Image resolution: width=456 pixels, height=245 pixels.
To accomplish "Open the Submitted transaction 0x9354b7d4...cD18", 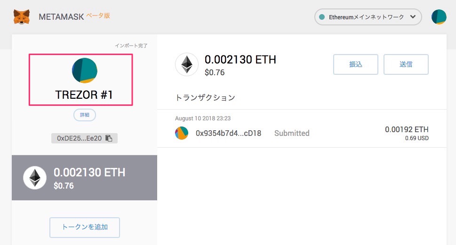I will coord(301,133).
